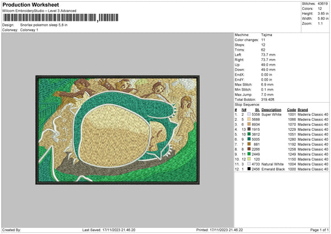The height and width of the screenshot is (234, 331).
Task: Select the design name 'Snorlax pokemon sleep 5,8 in'
Action: (44, 25)
